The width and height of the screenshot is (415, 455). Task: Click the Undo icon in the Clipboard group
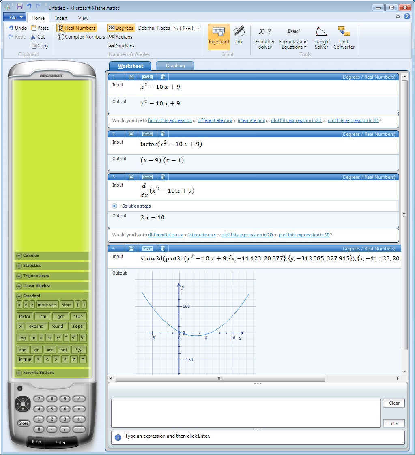10,28
